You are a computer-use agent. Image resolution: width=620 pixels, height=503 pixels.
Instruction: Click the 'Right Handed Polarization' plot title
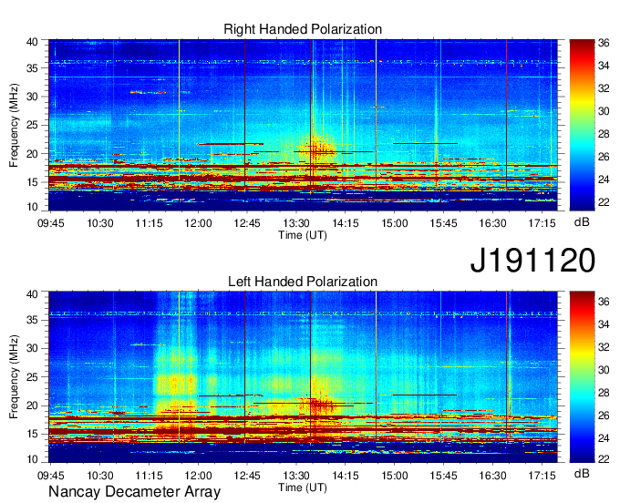[303, 29]
